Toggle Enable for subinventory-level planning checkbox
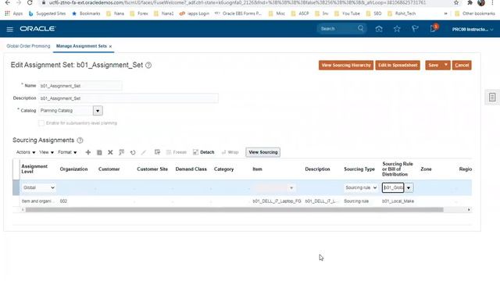 [41, 123]
